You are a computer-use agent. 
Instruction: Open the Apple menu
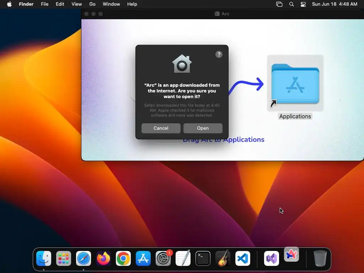pyautogui.click(x=9, y=4)
